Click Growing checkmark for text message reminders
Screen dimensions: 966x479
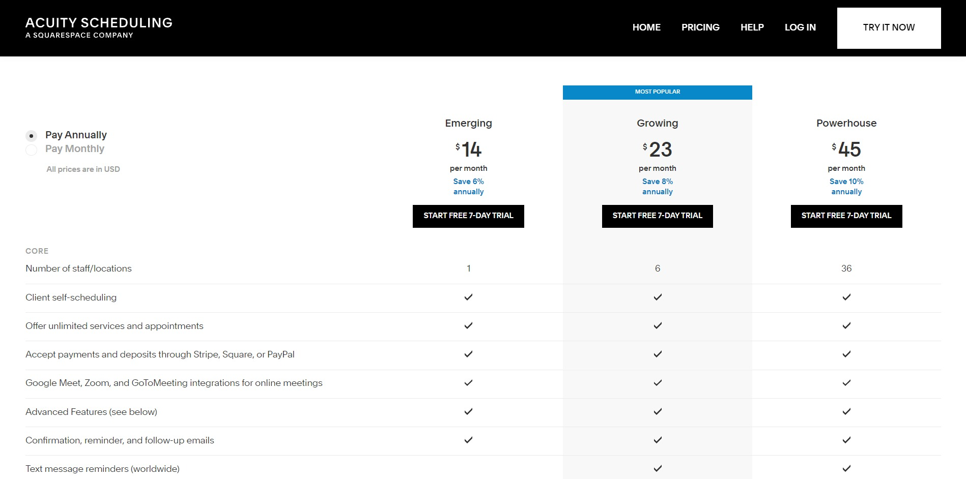(x=658, y=468)
